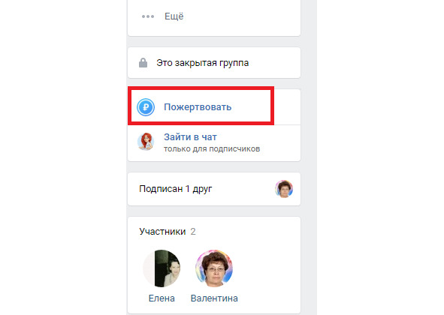Click the Подписан 1 друг panel row

214,189
